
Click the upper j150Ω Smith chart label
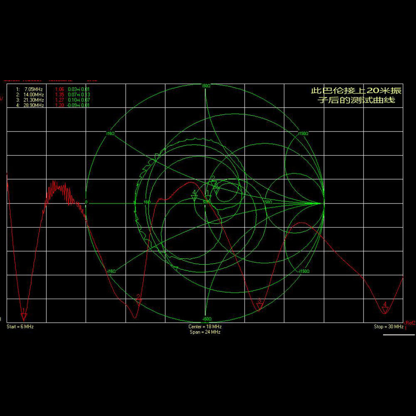point(303,134)
